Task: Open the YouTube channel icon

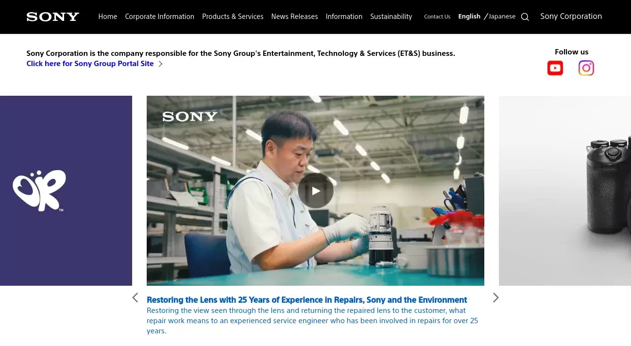Action: [555, 68]
